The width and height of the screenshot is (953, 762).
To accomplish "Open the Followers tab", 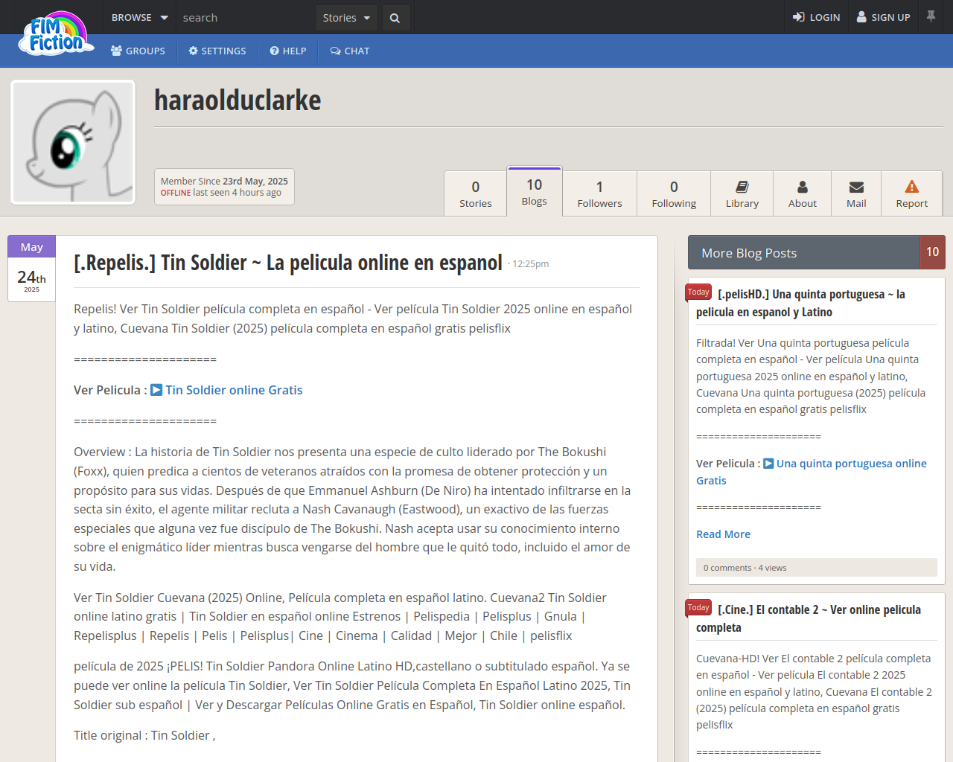I will 600,193.
